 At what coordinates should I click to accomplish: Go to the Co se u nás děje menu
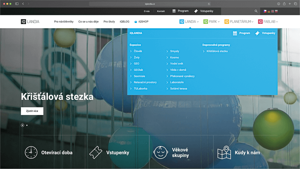click(x=88, y=22)
